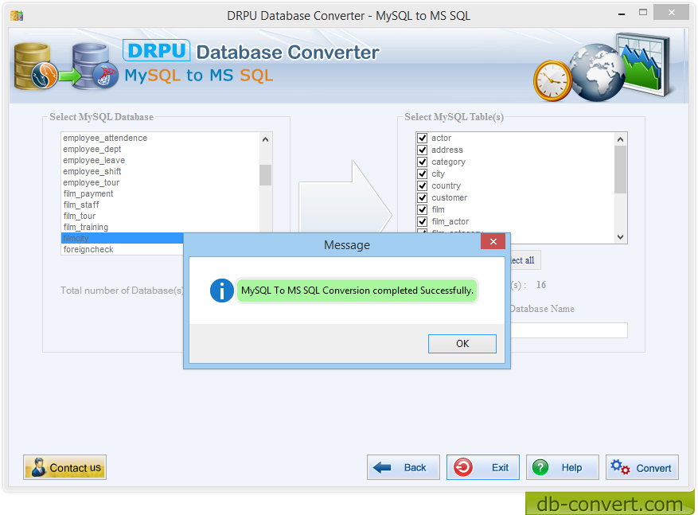Click the table list scrollbar thumb
This screenshot has width=698, height=515.
point(621,170)
